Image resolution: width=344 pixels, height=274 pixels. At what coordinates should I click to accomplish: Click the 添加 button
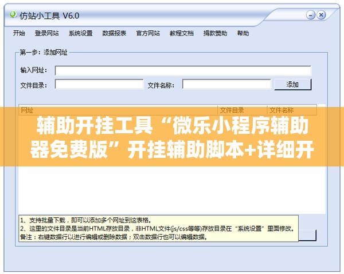point(292,85)
